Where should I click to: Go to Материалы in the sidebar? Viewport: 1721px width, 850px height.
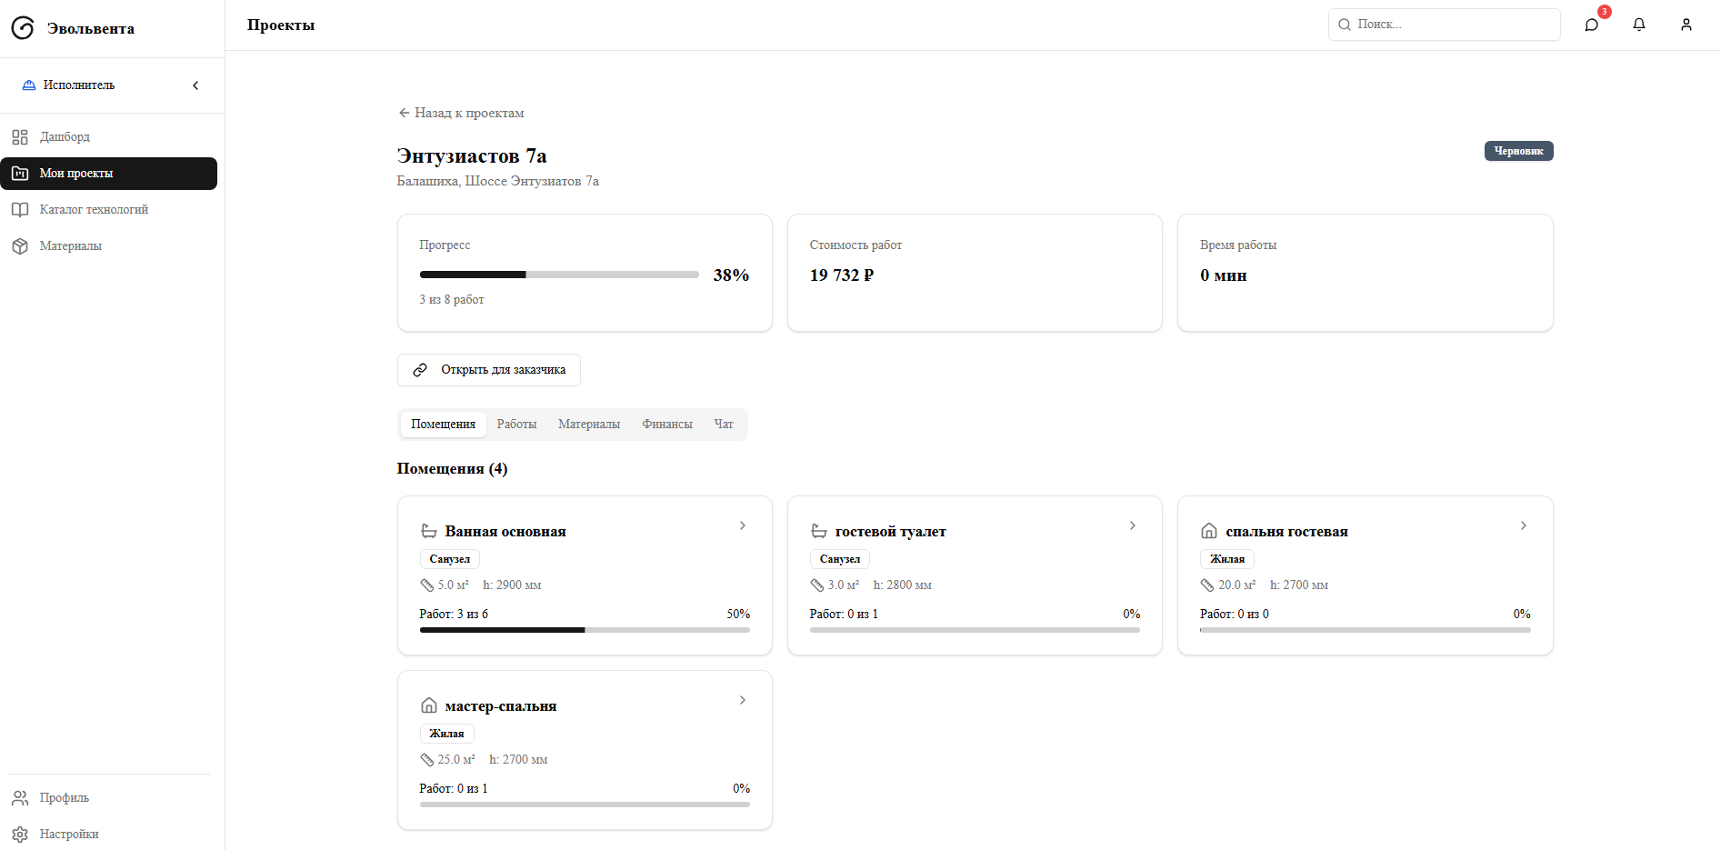click(70, 246)
